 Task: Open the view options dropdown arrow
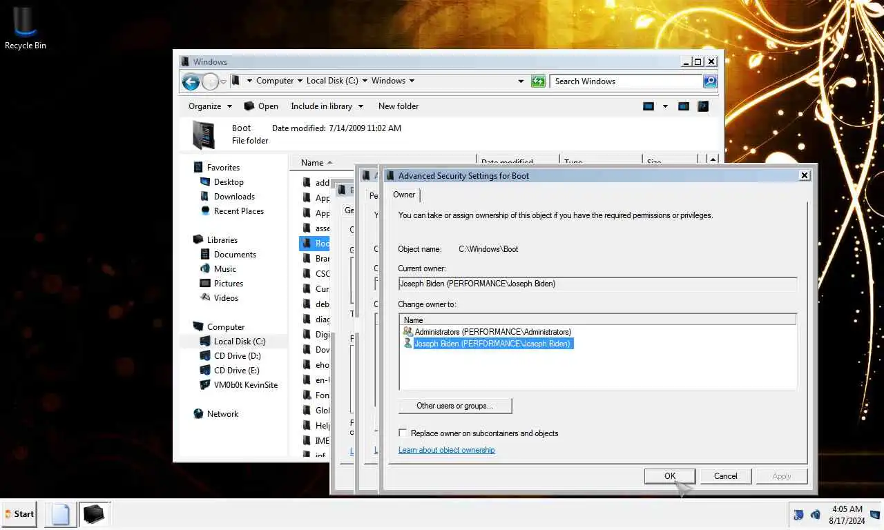click(665, 106)
